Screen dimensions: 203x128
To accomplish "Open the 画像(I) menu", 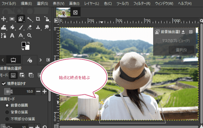I will [x=74, y=3].
